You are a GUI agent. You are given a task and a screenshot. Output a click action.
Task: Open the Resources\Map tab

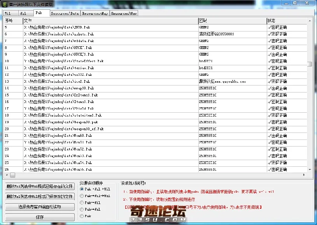pos(95,13)
